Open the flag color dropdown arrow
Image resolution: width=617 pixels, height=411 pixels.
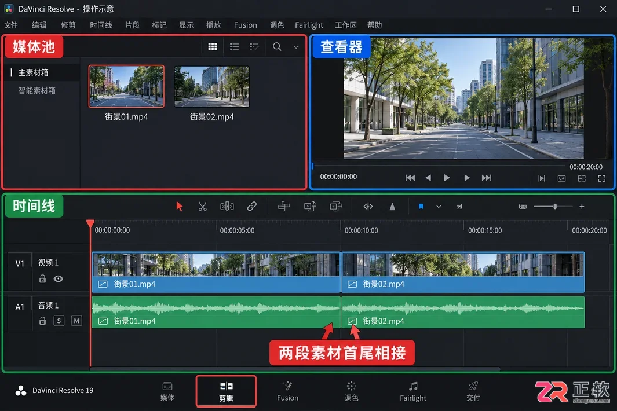coord(439,207)
